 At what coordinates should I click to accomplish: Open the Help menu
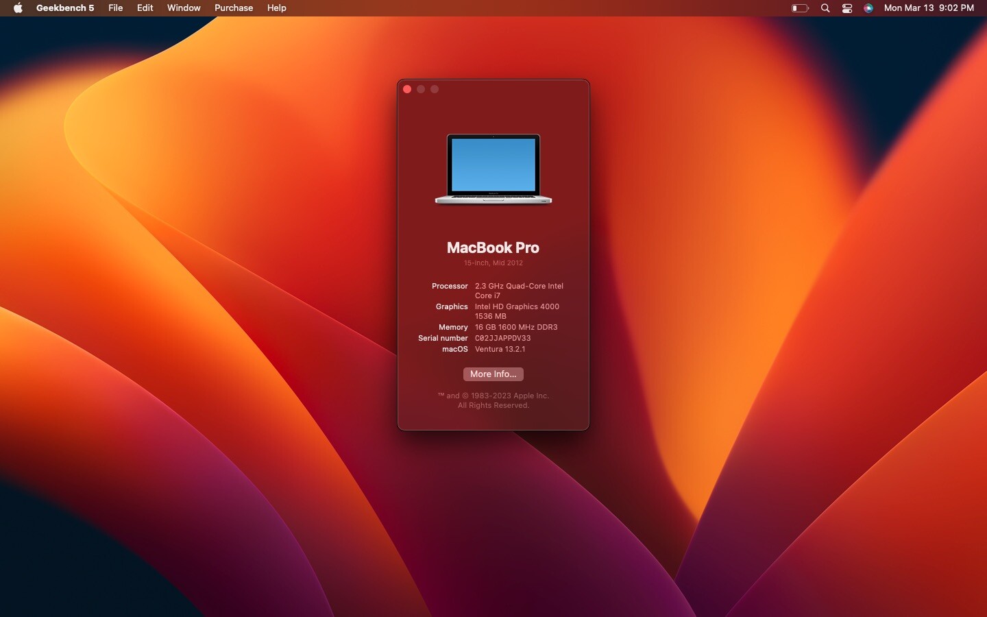pyautogui.click(x=277, y=8)
